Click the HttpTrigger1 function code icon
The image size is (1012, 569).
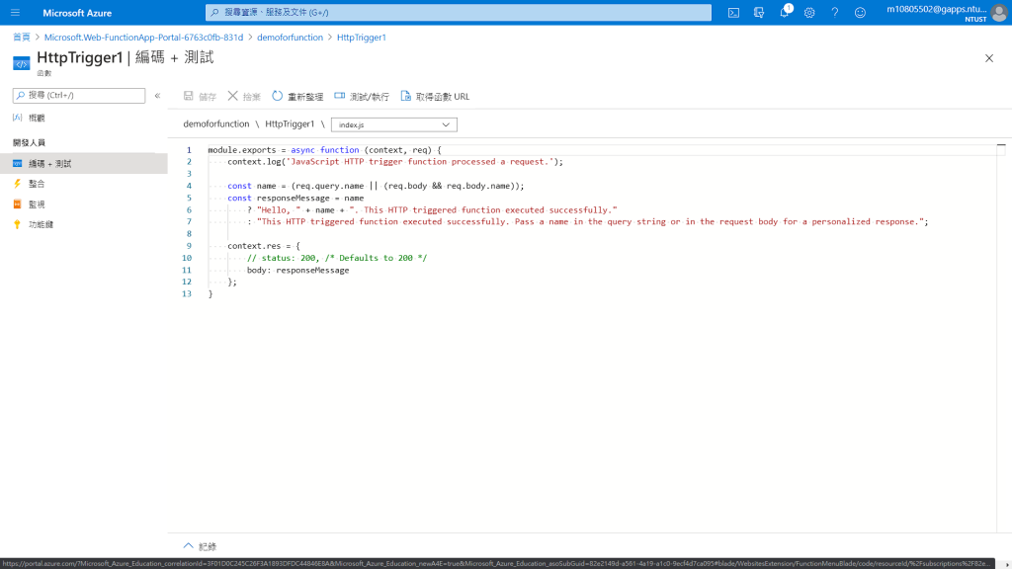click(22, 63)
